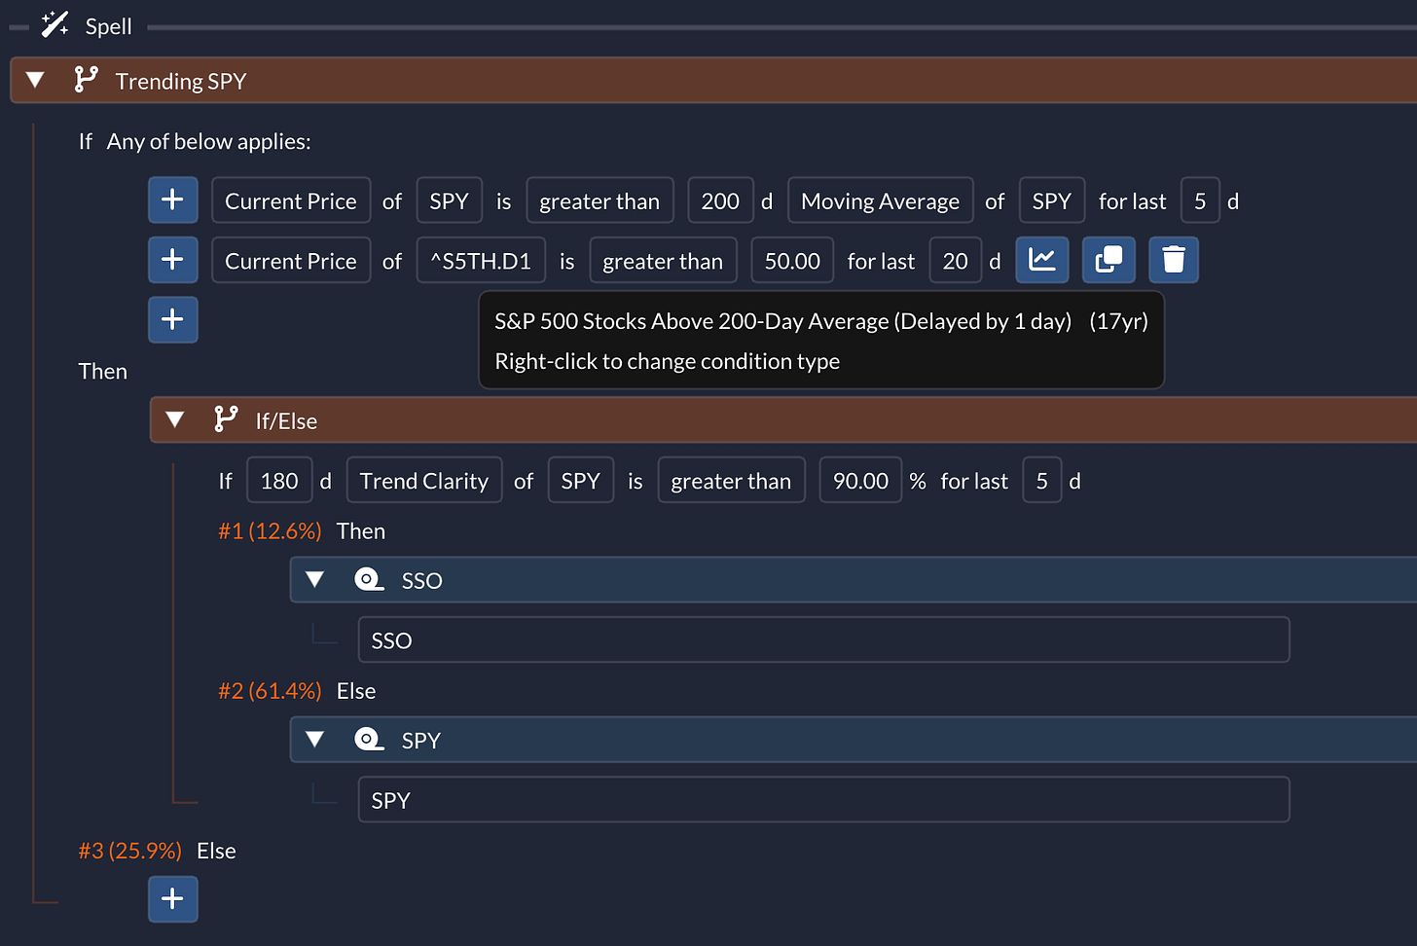
Task: Edit the 5 day for-last field in the first condition
Action: pyautogui.click(x=1200, y=200)
